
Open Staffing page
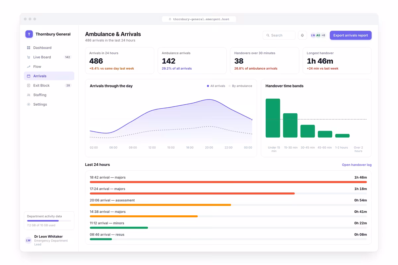pos(49,95)
